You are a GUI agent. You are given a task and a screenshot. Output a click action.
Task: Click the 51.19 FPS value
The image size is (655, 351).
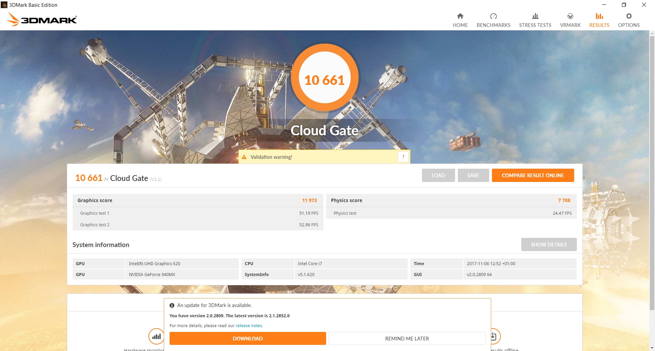click(309, 213)
